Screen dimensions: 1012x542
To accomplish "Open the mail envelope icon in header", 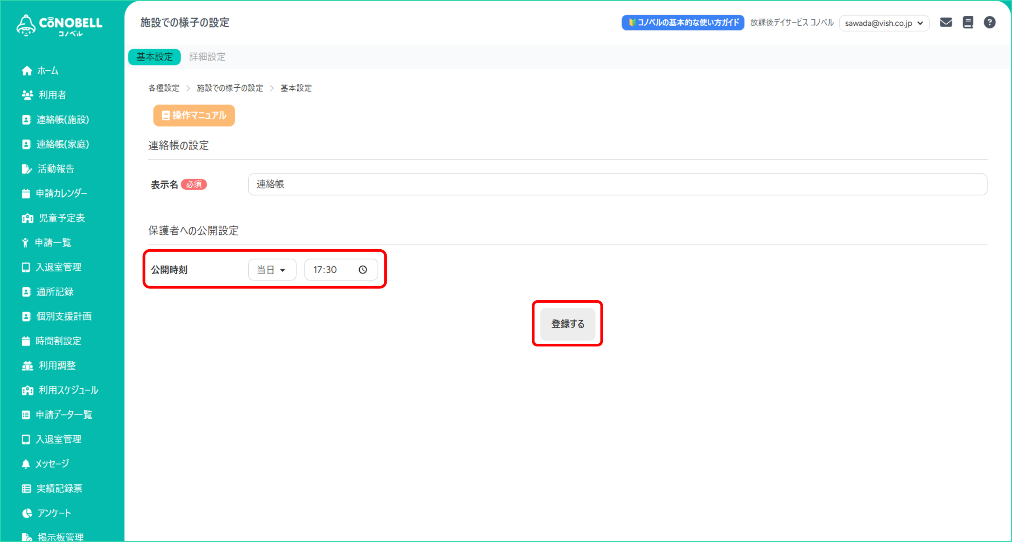I will tap(946, 23).
